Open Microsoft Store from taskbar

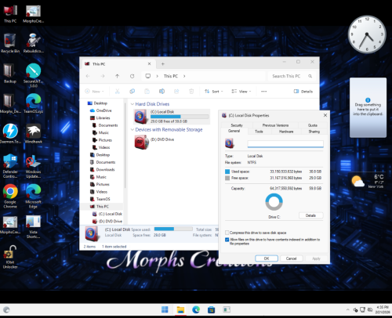(211, 310)
